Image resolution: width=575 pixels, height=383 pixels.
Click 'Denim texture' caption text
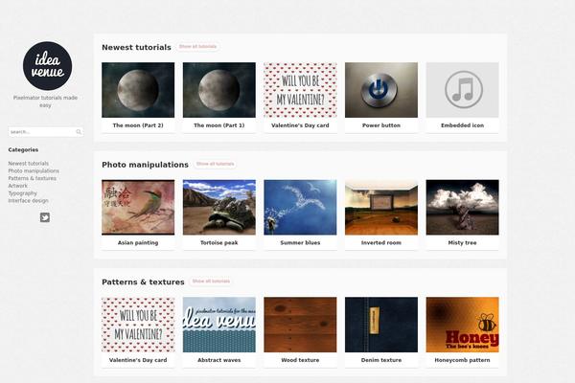pos(381,360)
